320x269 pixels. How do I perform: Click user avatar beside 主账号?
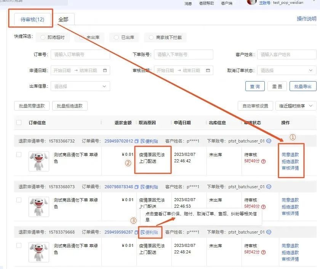(x=251, y=2)
